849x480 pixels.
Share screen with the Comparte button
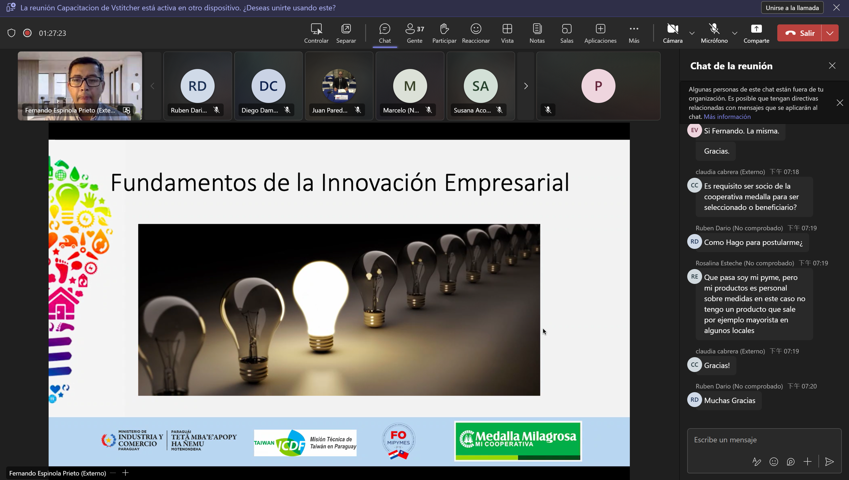(x=756, y=33)
